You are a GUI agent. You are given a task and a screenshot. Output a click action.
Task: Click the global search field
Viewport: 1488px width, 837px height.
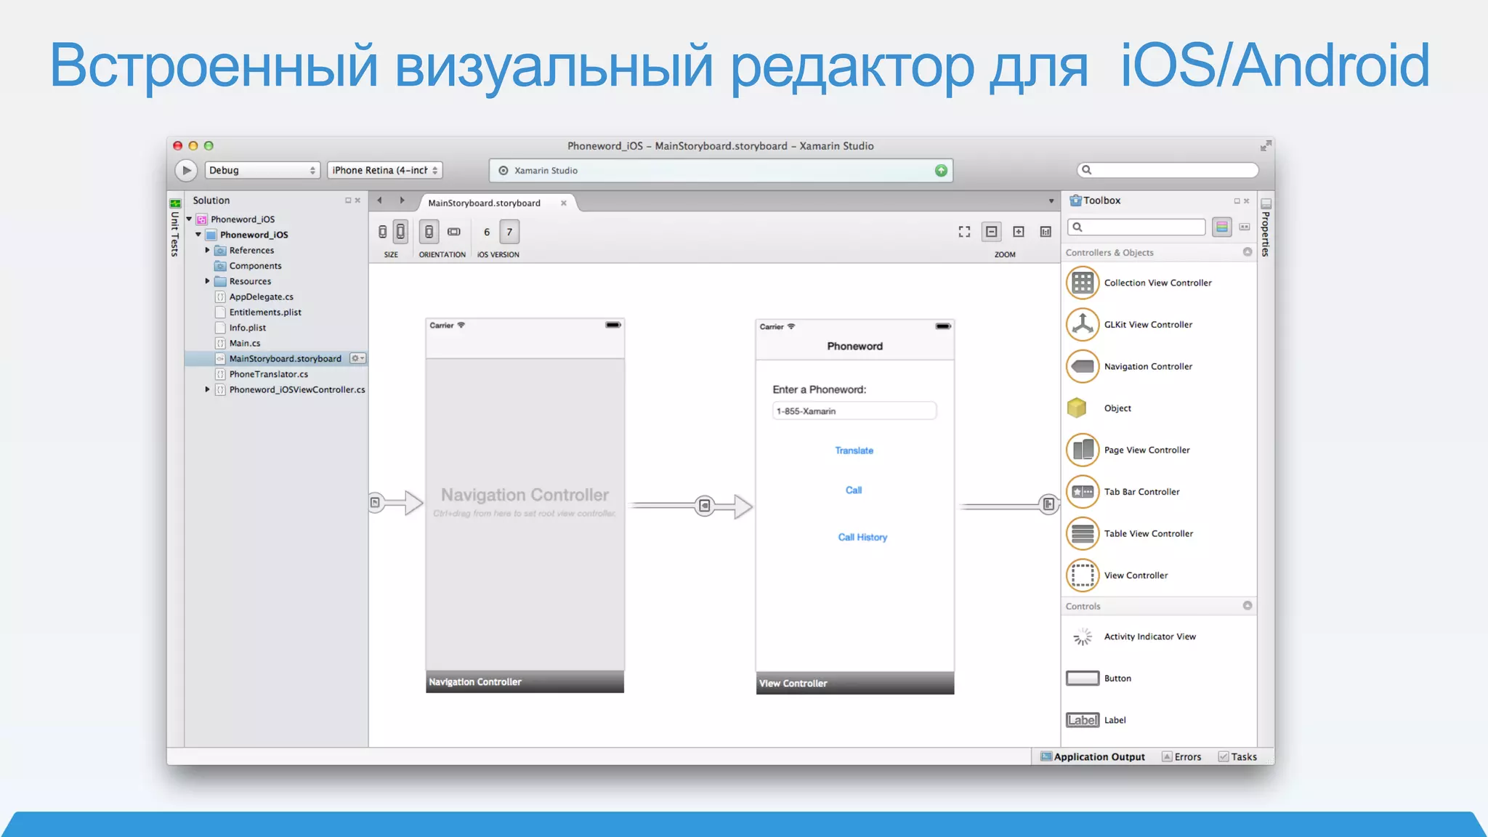pyautogui.click(x=1168, y=170)
